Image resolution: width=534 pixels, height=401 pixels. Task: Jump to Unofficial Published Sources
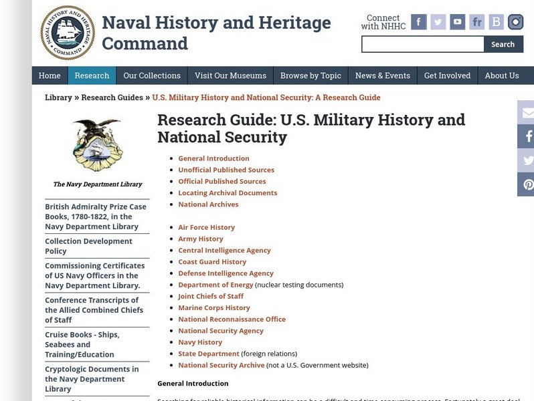[x=226, y=170]
